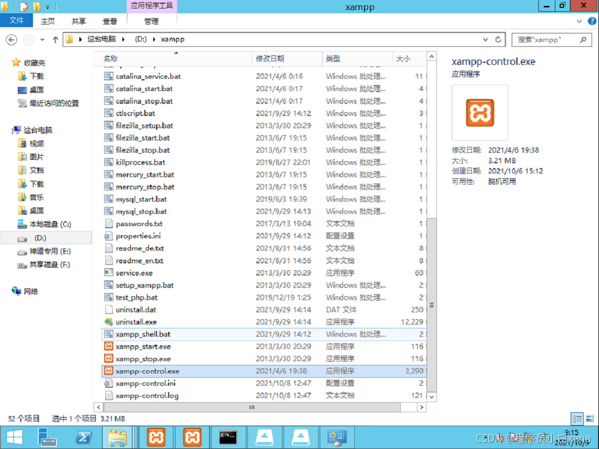The height and width of the screenshot is (449, 599).
Task: Click the passwords.txt file icon
Action: (x=109, y=223)
